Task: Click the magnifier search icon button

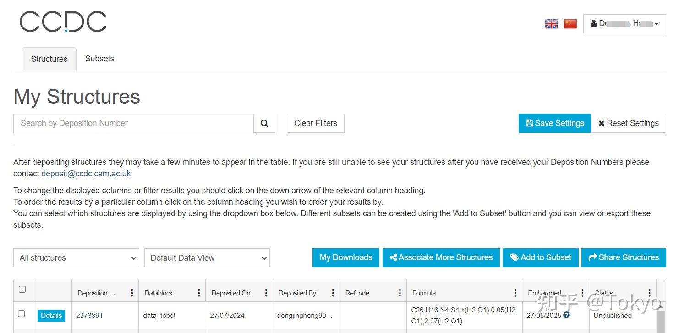Action: pos(264,123)
